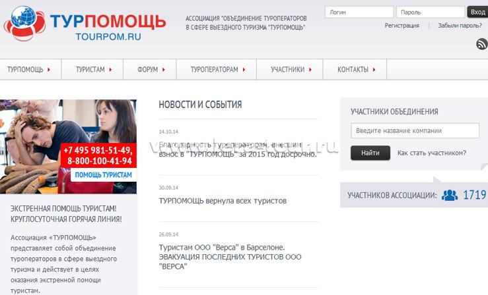Image resolution: width=488 pixels, height=295 pixels.
Task: Click the TOURPOM.RU site name text
Action: tap(108, 37)
